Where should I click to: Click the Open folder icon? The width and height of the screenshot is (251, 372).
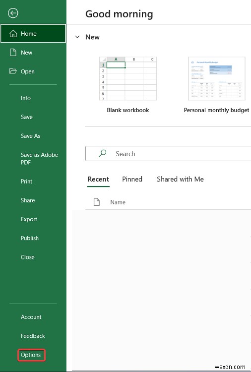[x=13, y=71]
